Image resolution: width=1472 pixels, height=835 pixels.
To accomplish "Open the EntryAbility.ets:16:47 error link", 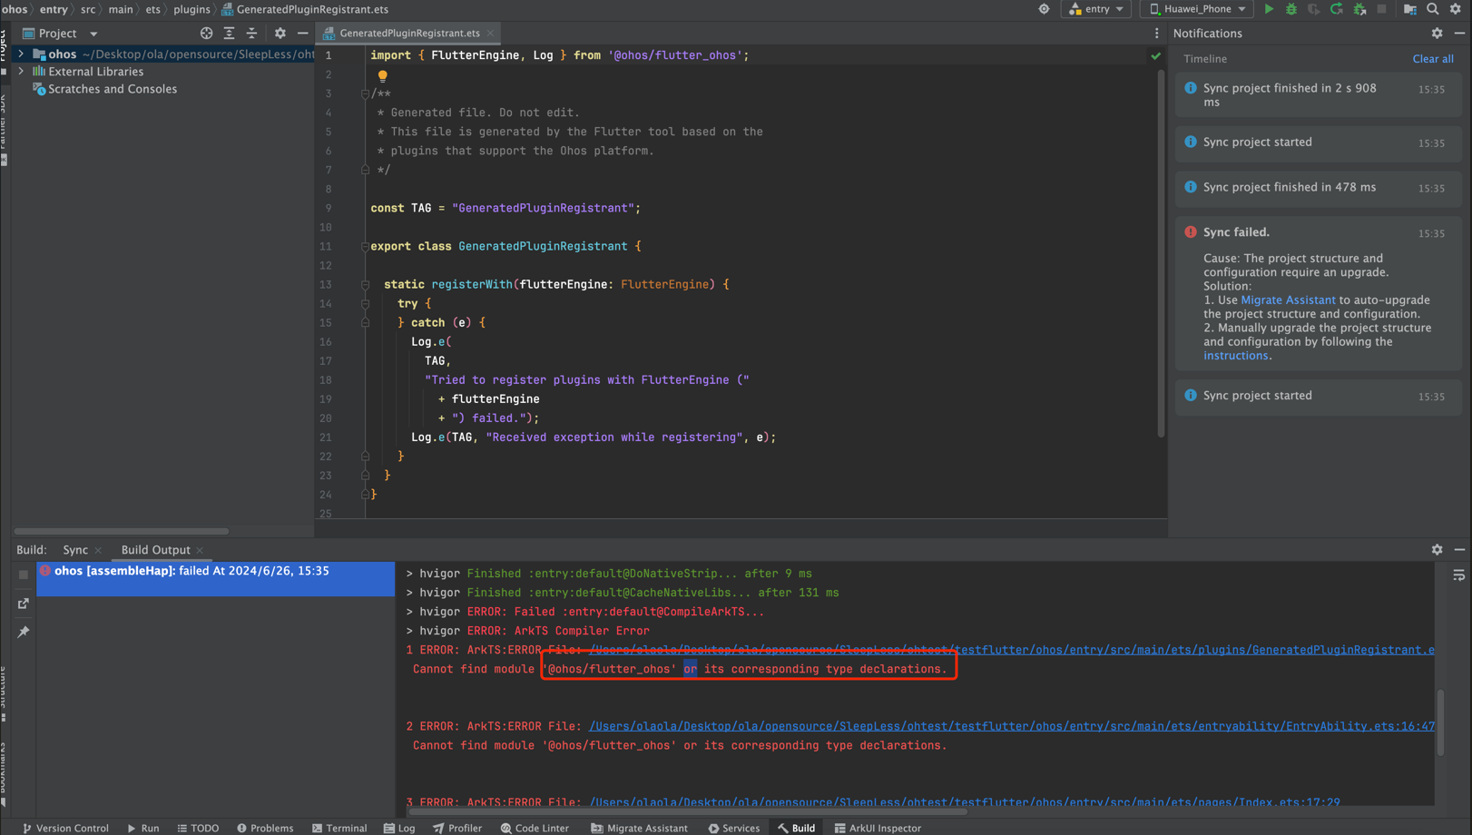I will click(1011, 726).
